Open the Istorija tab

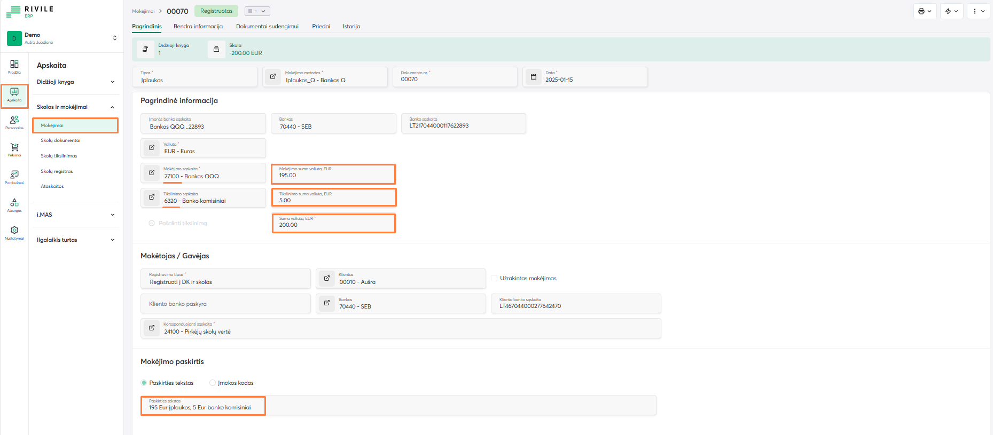(x=351, y=26)
